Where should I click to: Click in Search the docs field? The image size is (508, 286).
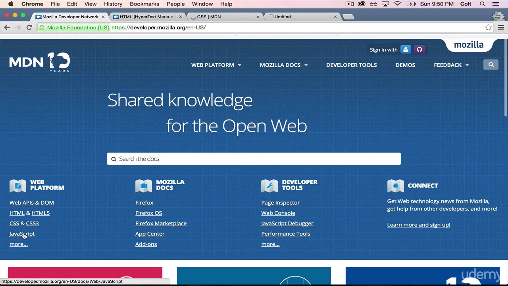[254, 159]
